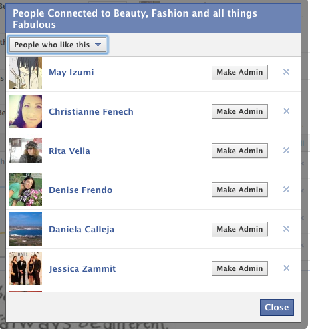Image resolution: width=310 pixels, height=329 pixels.
Task: Remove May Izumi with the X icon
Action: pyautogui.click(x=286, y=72)
